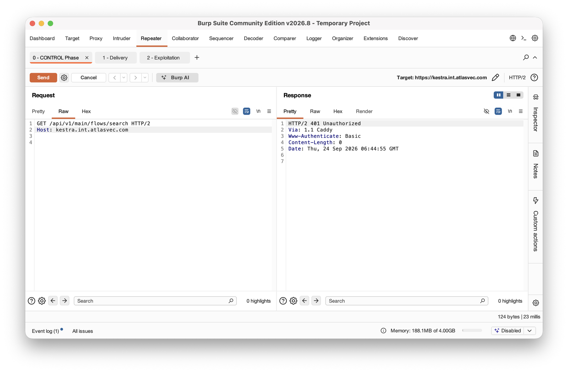Viewport: 568px width, 372px height.
Task: Toggle non-printable \n in Response viewer
Action: click(510, 111)
